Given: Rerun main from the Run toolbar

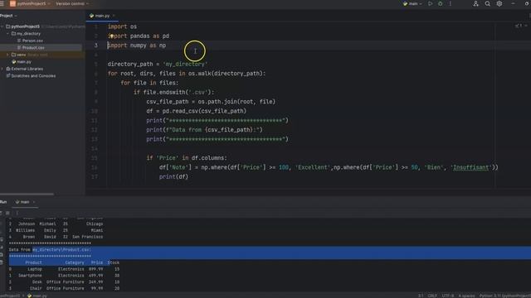Looking at the screenshot, I should pos(1,213).
